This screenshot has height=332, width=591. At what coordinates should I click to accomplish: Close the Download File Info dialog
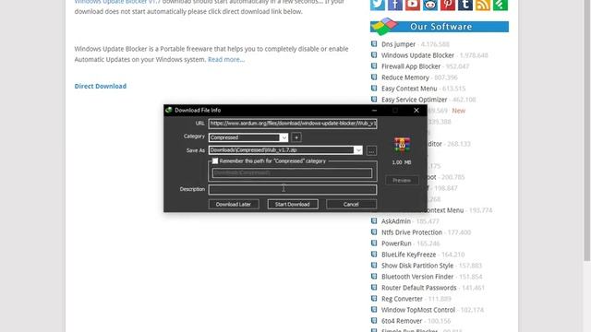point(416,111)
